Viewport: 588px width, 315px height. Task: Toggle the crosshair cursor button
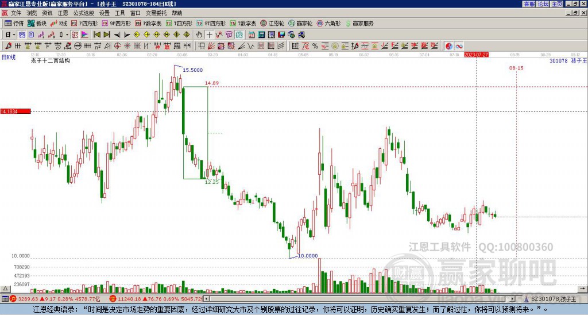(x=209, y=34)
